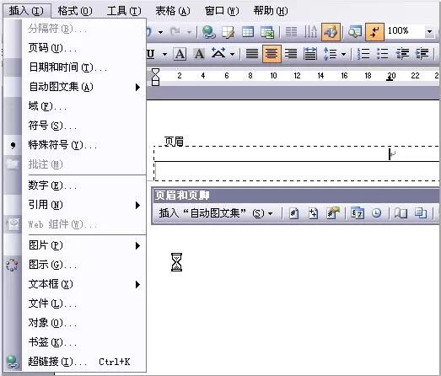441x376 pixels.
Task: Click the insert hyperlink globe toolbar icon
Action: click(x=208, y=32)
